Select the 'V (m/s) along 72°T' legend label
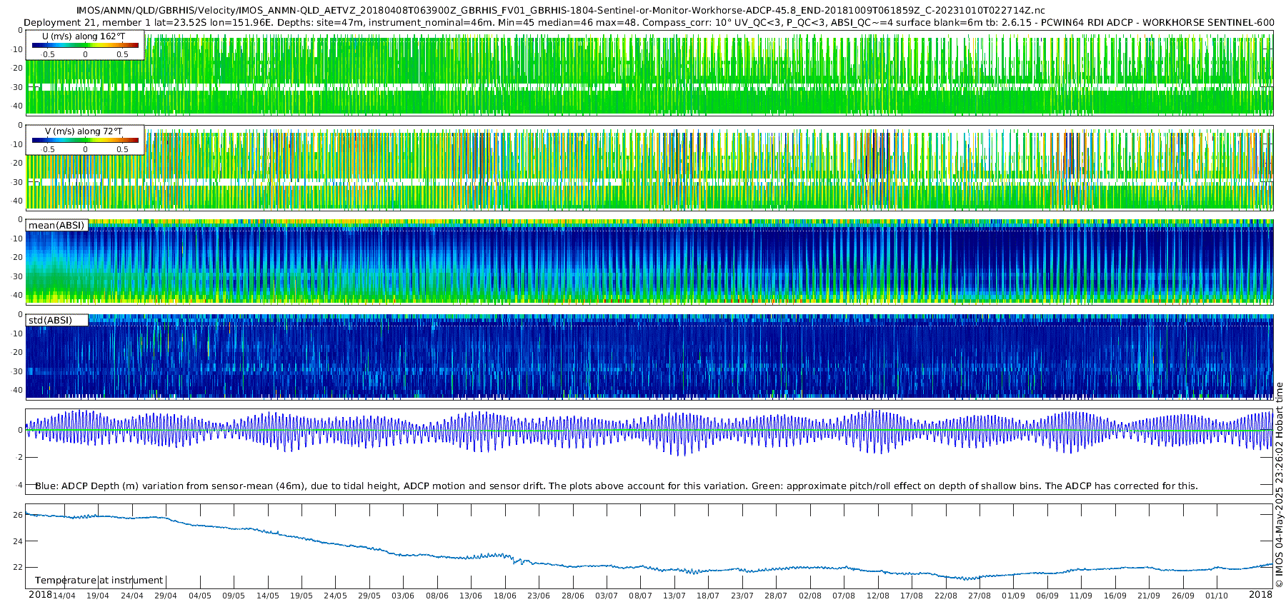Viewport: 1286px width, 607px height. click(84, 131)
